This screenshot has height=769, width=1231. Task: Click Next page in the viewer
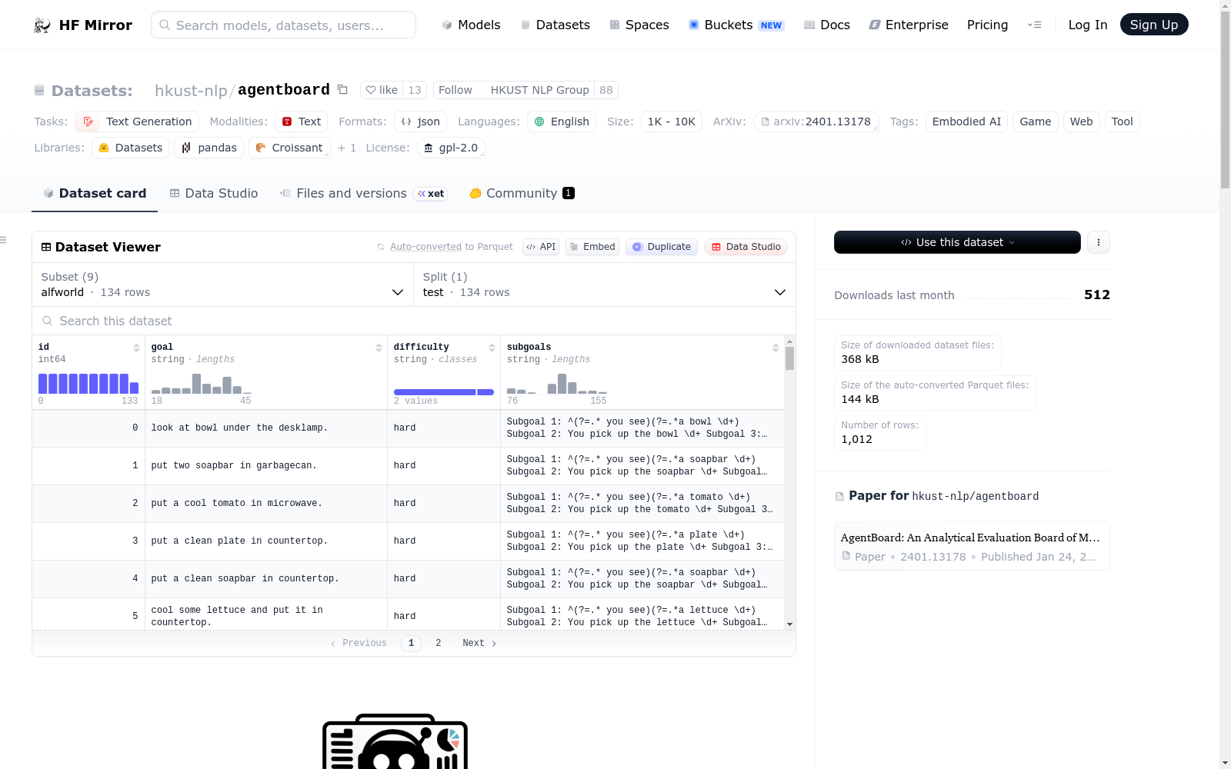479,643
